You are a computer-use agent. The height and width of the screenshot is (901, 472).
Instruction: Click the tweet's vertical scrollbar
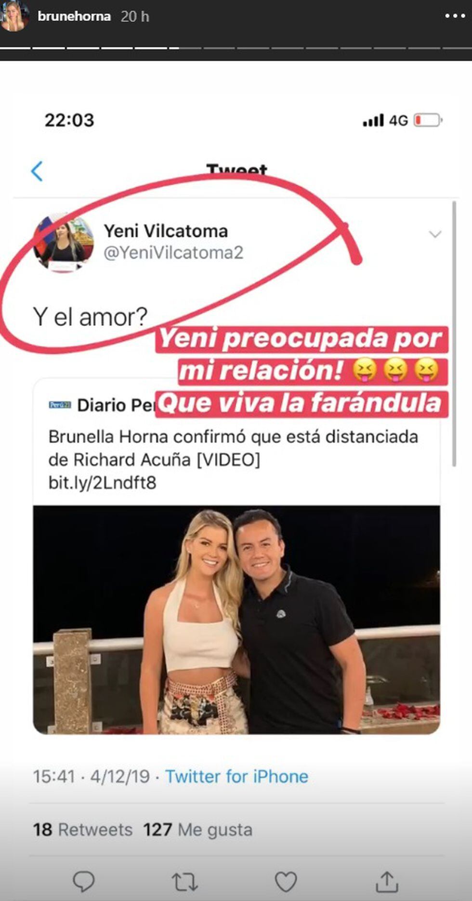click(x=454, y=333)
